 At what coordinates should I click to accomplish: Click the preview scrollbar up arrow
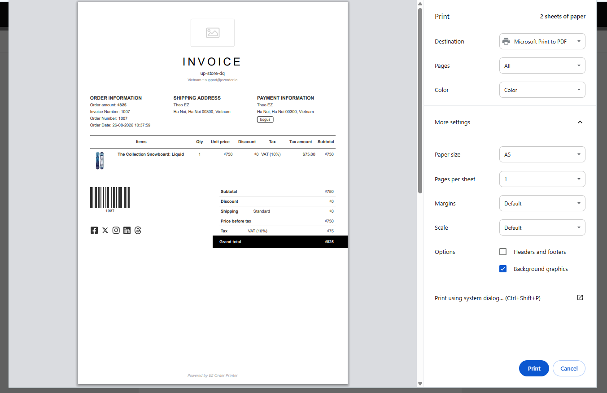(420, 4)
